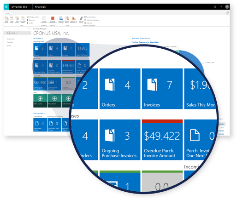Image resolution: width=237 pixels, height=200 pixels.
Task: Click the magnified Orders tile showing 4
Action: tap(120, 89)
